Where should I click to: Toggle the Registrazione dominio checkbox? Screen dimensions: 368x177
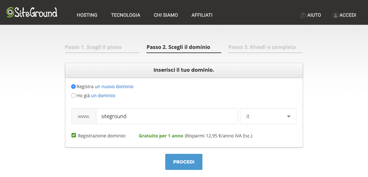coord(74,135)
